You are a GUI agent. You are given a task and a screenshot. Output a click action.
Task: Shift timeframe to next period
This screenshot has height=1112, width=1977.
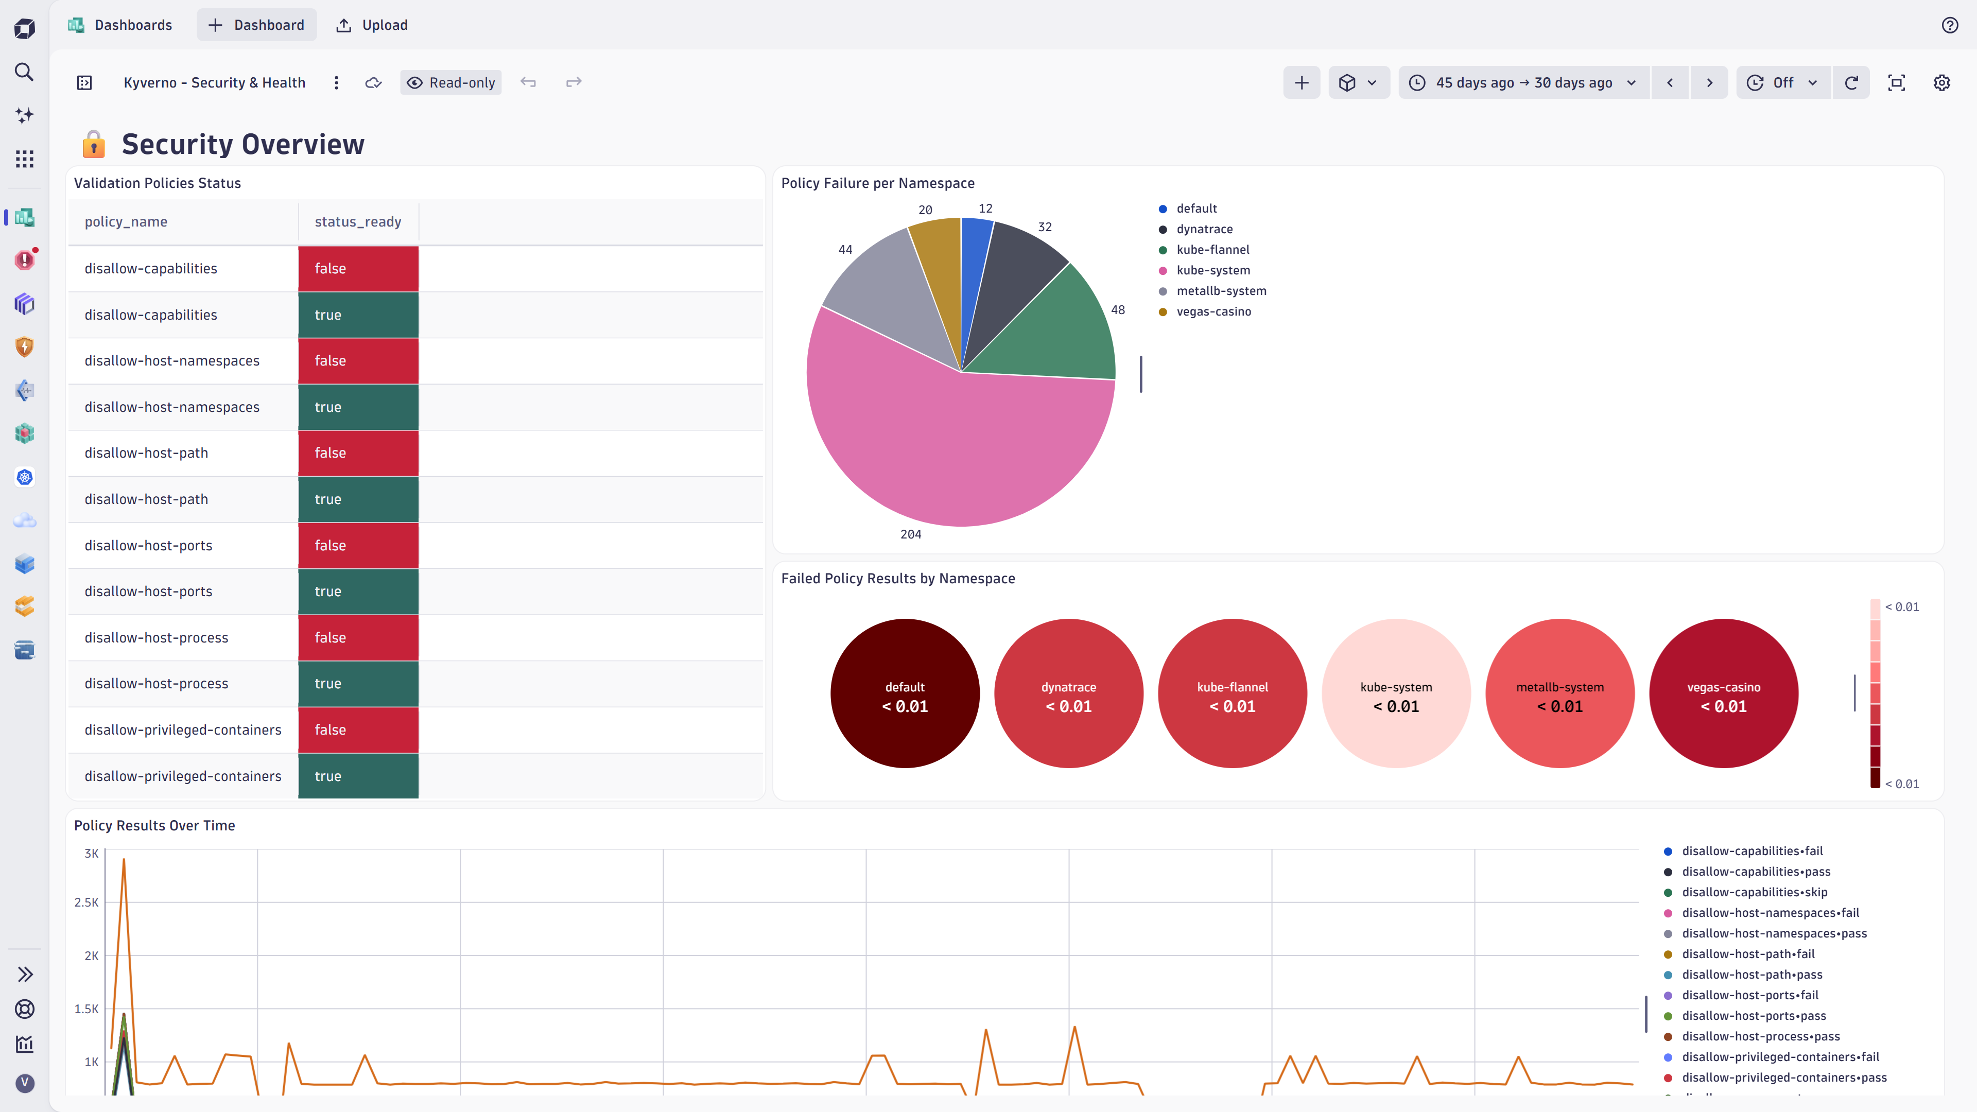click(1709, 83)
